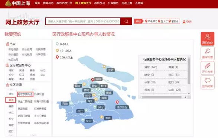Open the 政府信息公开 navigation menu item
The height and width of the screenshot is (138, 218).
click(64, 3)
